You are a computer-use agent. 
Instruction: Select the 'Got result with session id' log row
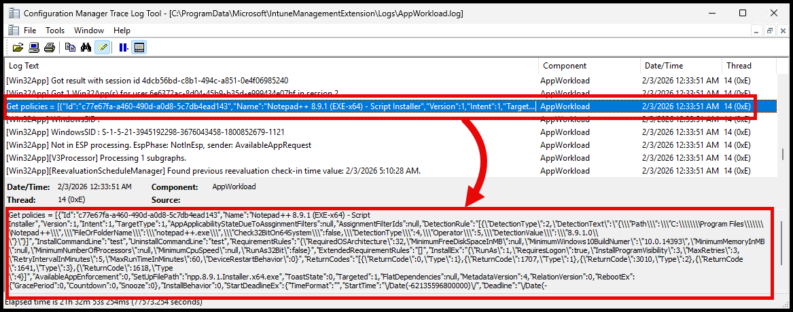pyautogui.click(x=391, y=80)
